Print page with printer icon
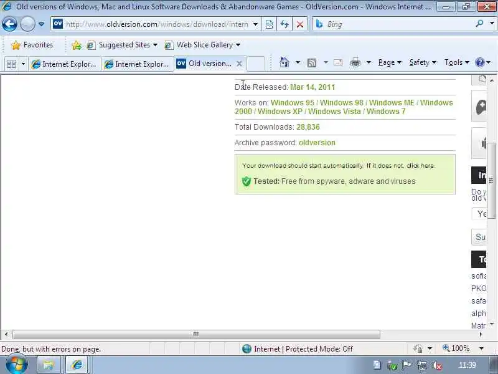 click(x=355, y=63)
